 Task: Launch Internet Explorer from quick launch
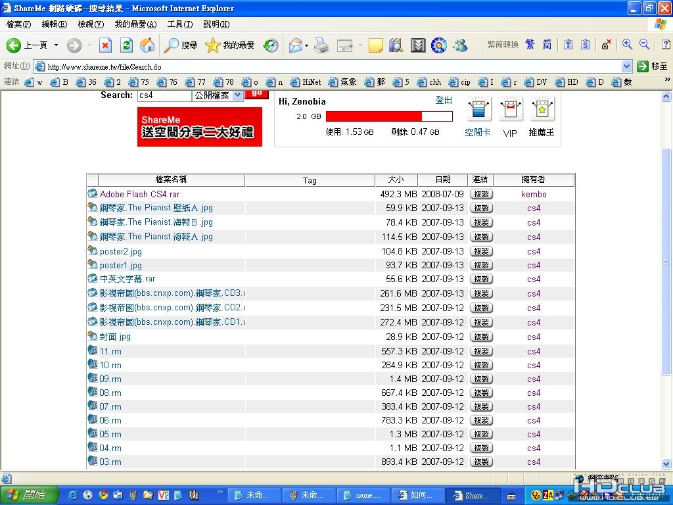[x=73, y=495]
